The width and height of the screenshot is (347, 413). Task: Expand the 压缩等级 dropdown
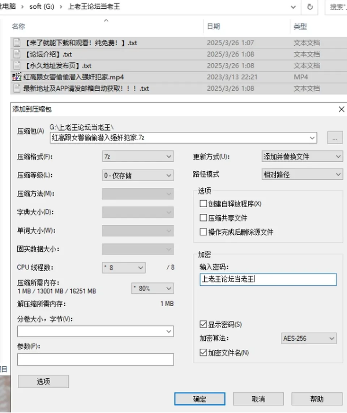tap(138, 175)
